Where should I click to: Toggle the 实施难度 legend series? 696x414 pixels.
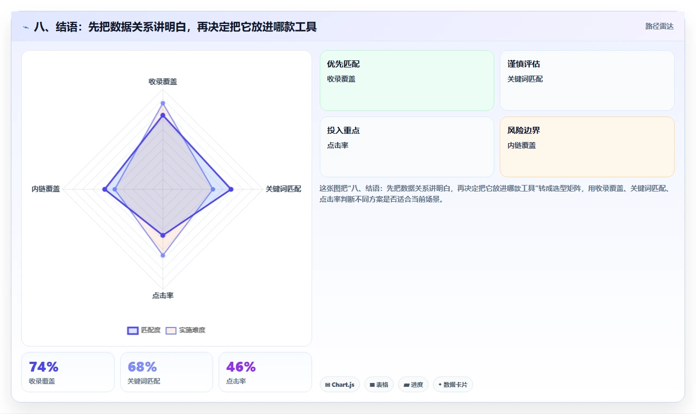(185, 330)
